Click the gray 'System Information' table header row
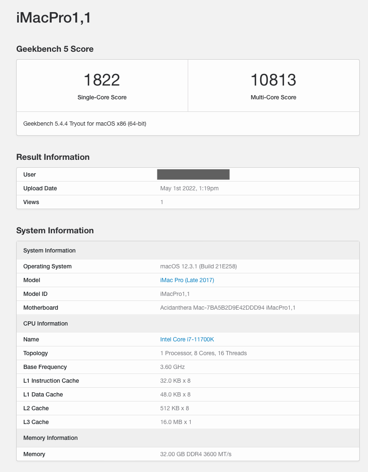Image resolution: width=368 pixels, height=472 pixels. 188,250
